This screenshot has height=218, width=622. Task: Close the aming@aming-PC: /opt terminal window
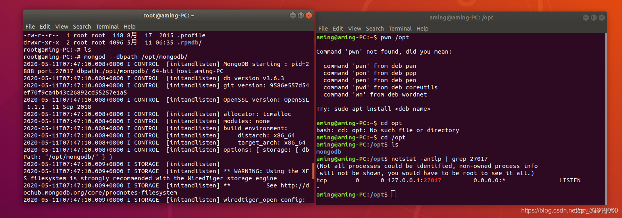pos(602,17)
